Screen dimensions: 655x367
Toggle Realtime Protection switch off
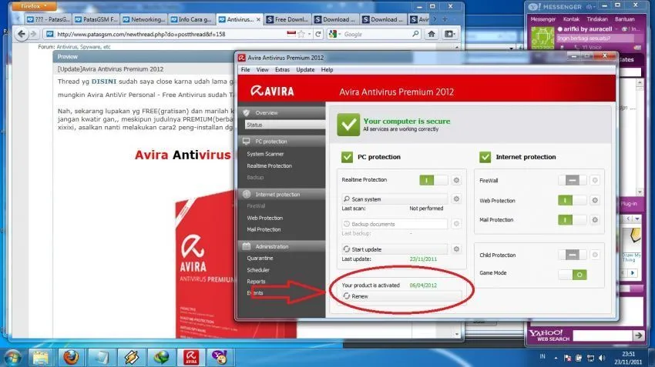tap(433, 180)
